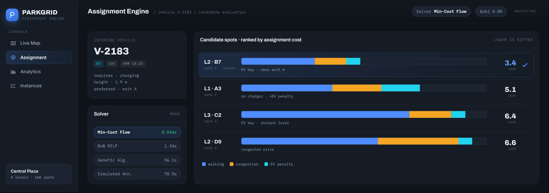Image resolution: width=549 pixels, height=193 pixels.
Task: Select candidate spot L2 · B7
Action: (x=366, y=65)
